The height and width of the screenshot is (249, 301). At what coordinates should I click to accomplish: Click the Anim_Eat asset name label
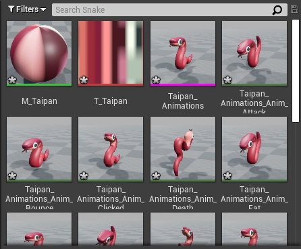coord(254,197)
